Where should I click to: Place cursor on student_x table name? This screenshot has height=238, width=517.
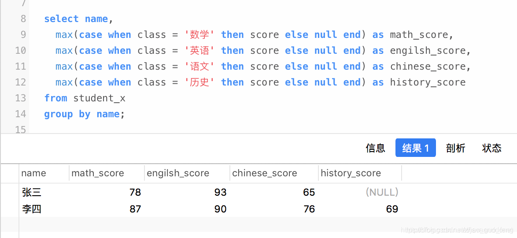tap(99, 98)
